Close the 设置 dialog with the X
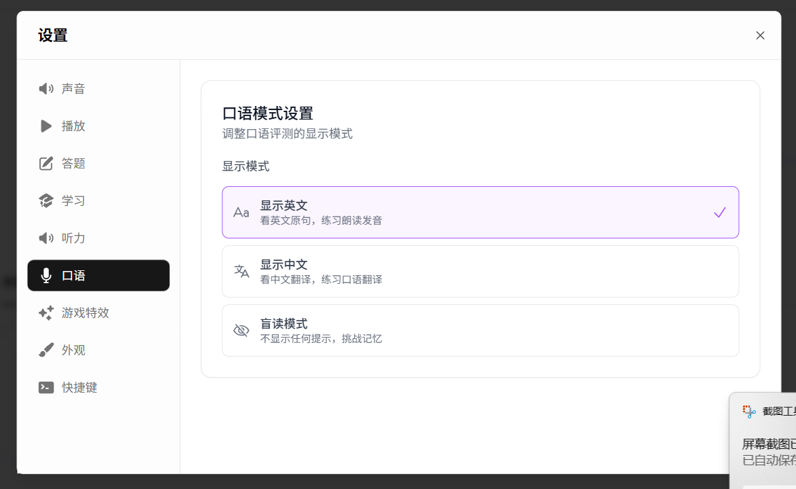This screenshot has height=489, width=796. (760, 35)
